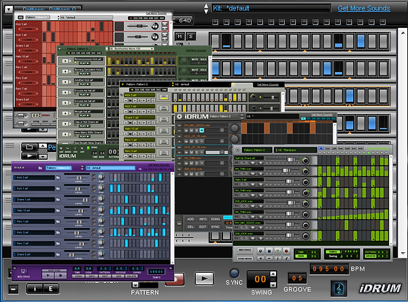Add a channel with the plus button, green-grid window

(260, 259)
